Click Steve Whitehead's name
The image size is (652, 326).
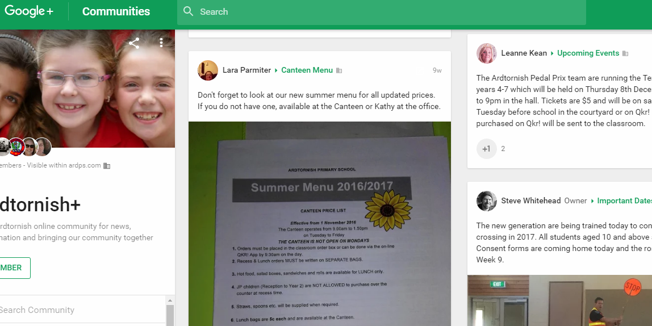click(531, 201)
